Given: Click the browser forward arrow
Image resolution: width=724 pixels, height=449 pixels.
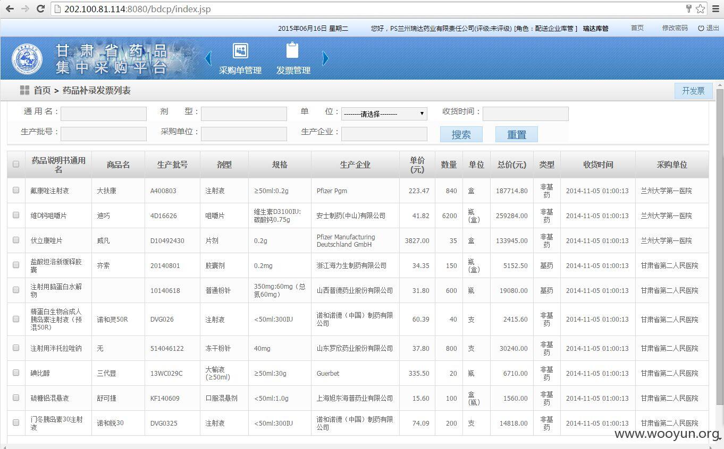Looking at the screenshot, I should (25, 8).
